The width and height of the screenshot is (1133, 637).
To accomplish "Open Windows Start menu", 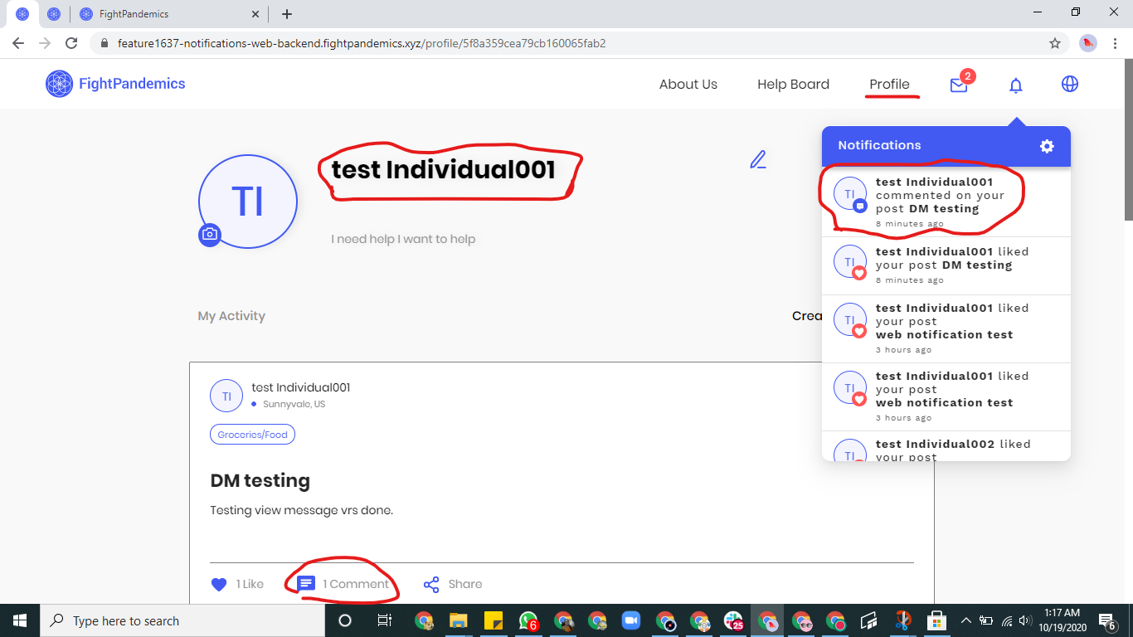I will [20, 620].
